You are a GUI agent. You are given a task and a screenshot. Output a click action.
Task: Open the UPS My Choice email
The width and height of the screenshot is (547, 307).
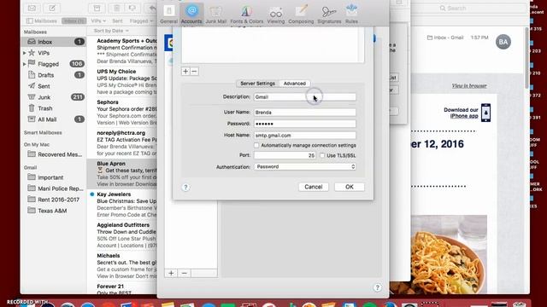pyautogui.click(x=122, y=82)
